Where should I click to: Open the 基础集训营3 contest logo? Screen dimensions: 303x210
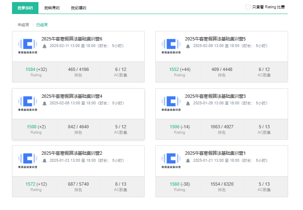click(171, 103)
